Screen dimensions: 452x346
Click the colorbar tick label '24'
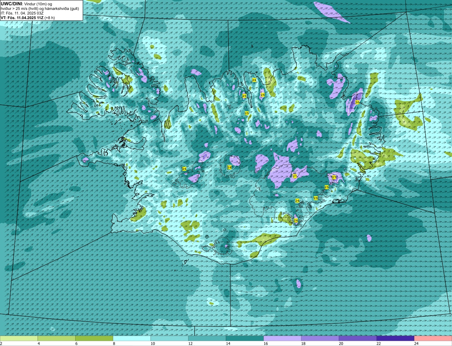point(416,344)
